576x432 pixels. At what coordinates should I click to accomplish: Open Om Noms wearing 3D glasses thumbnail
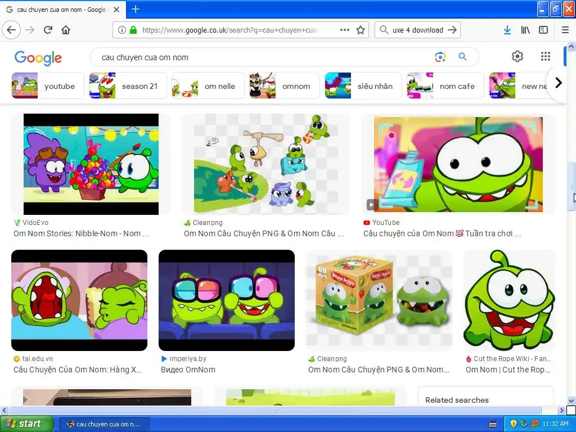pyautogui.click(x=227, y=300)
